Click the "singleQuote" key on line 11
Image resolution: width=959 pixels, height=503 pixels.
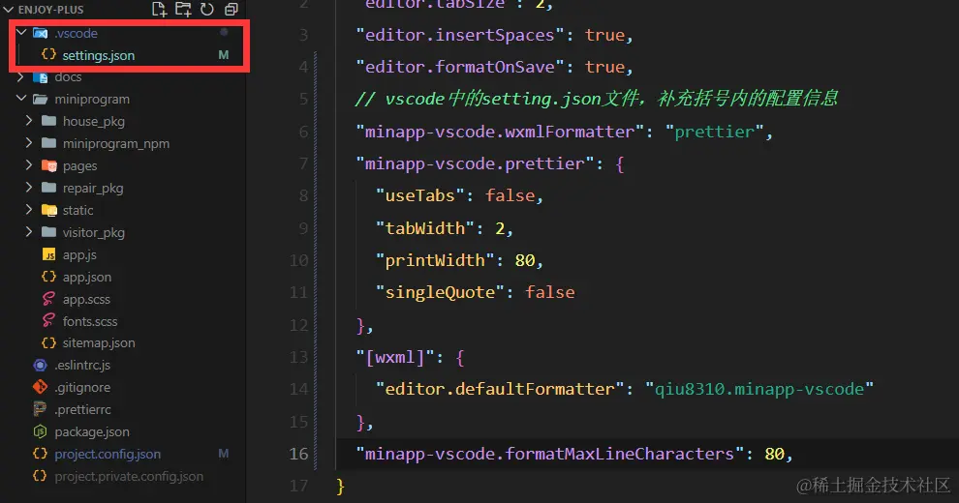point(440,293)
